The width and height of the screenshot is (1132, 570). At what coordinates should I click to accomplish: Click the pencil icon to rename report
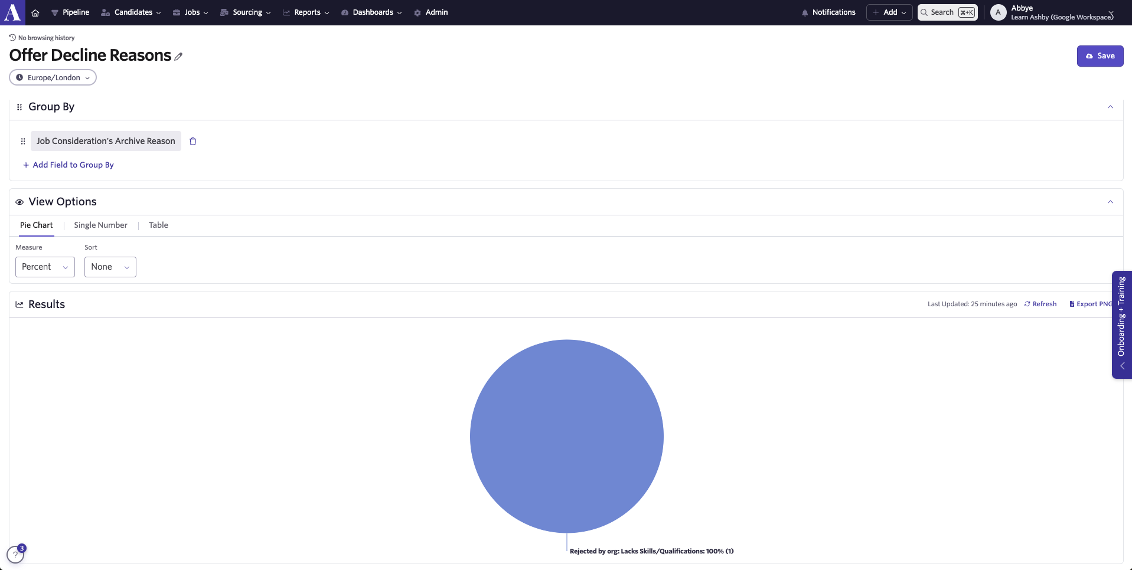click(x=178, y=57)
